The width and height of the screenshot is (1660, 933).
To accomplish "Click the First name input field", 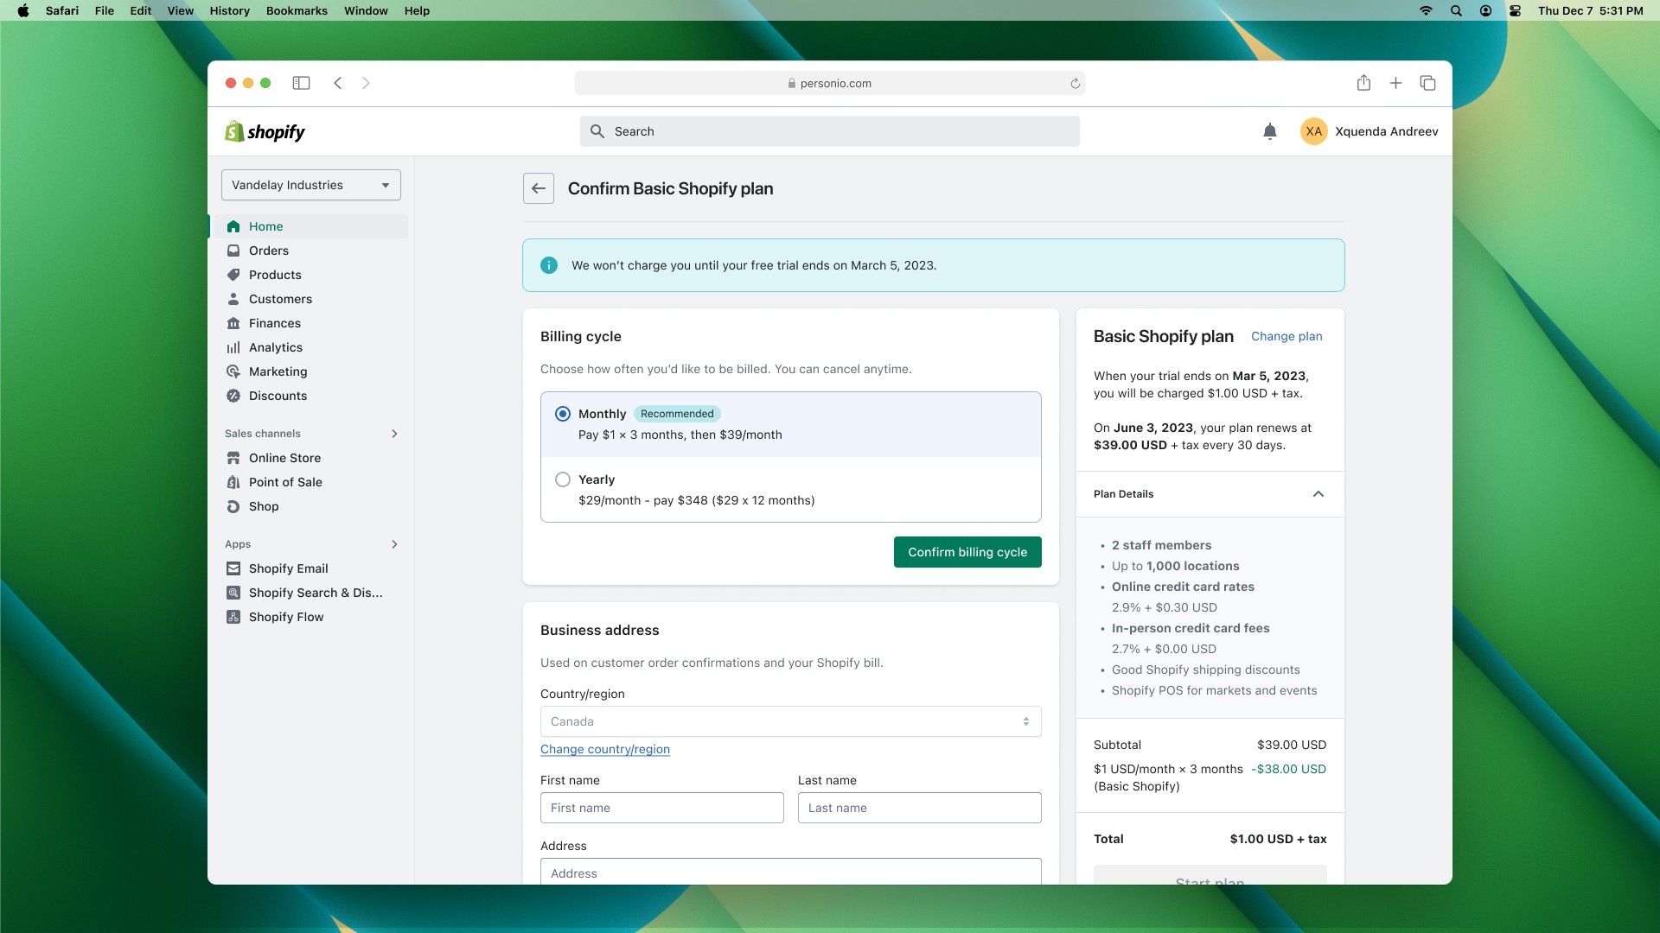I will point(661,808).
